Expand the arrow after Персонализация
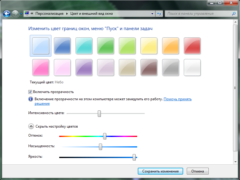 67,14
